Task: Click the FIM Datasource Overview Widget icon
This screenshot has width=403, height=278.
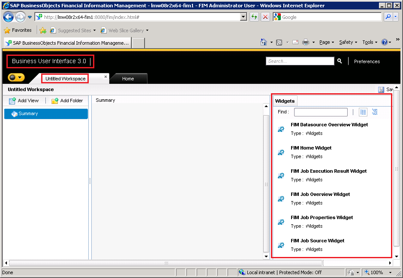Action: coord(281,129)
